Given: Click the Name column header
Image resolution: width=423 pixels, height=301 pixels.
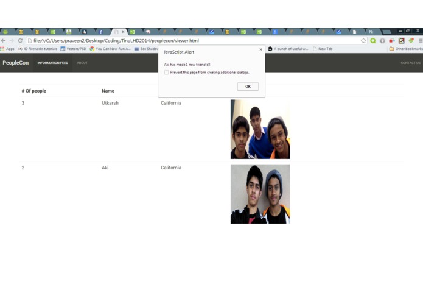Looking at the screenshot, I should (108, 91).
